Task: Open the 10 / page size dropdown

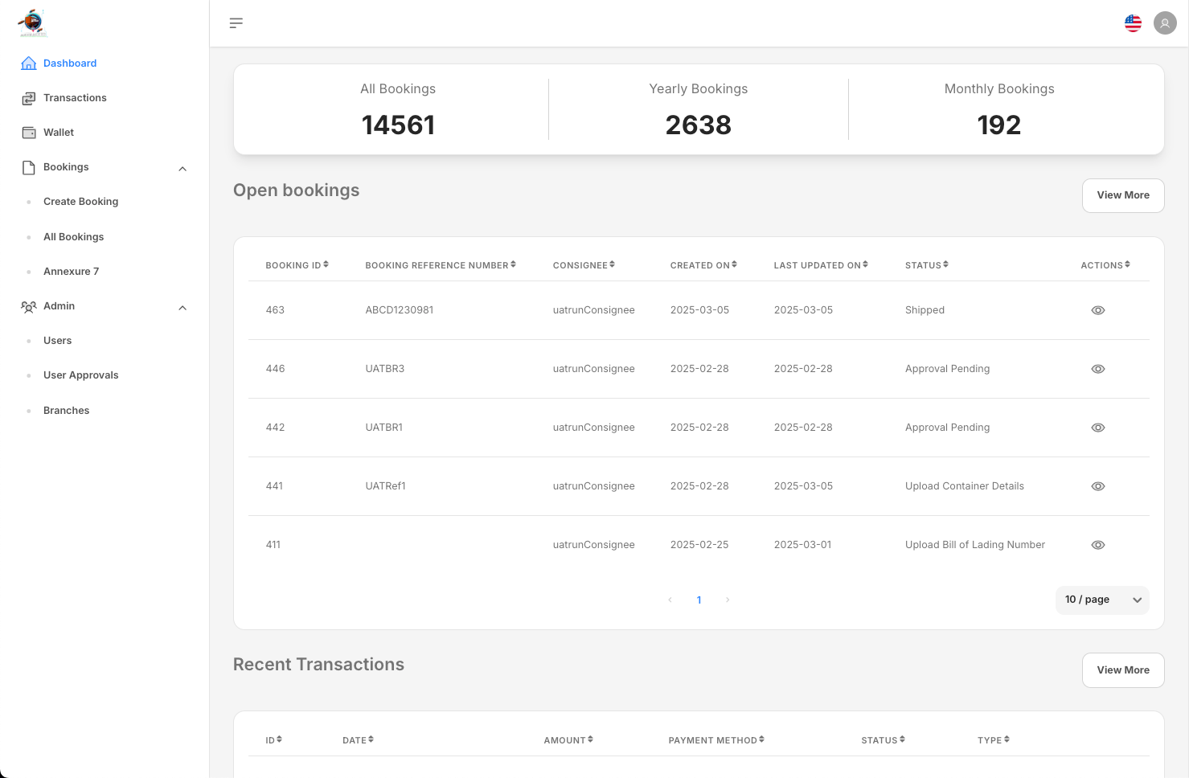Action: pyautogui.click(x=1101, y=600)
